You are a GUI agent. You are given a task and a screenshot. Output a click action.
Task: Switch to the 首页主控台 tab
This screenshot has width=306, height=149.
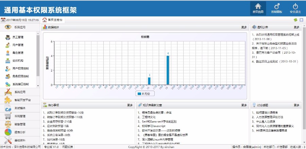(x=53, y=20)
